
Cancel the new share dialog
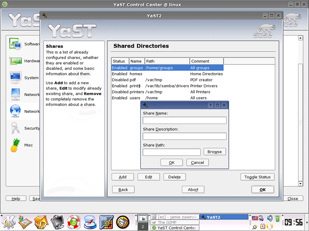197,162
